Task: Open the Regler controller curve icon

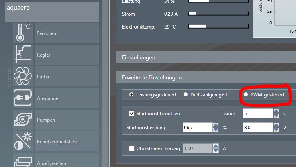Action: (23, 55)
